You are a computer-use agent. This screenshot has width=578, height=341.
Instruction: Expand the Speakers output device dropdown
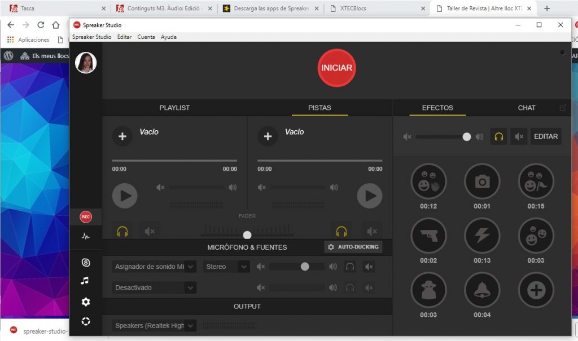pos(190,326)
